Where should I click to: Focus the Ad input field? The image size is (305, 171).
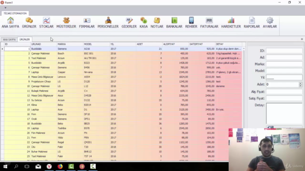(284, 57)
